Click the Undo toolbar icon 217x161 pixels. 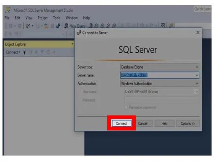[x=142, y=26]
